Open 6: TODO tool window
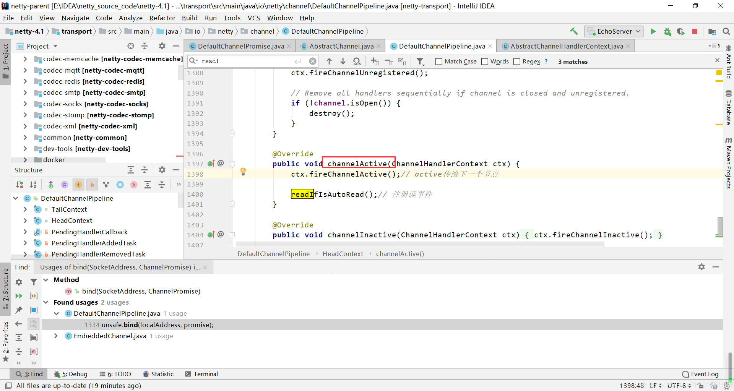Screen dimensions: 734x391 [115, 374]
